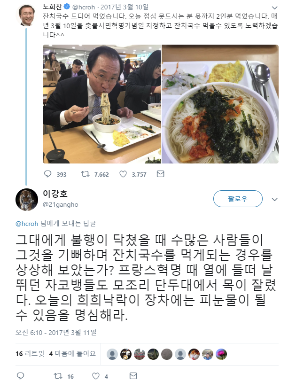The image size is (296, 381).
Task: Click 노회찬's profile avatar
Action: 27,15
